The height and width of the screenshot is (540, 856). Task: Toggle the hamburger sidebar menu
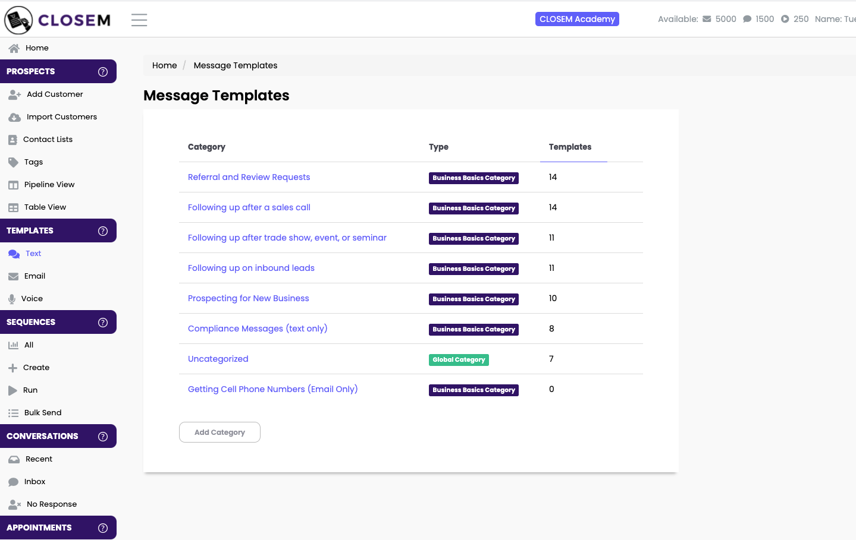click(139, 20)
